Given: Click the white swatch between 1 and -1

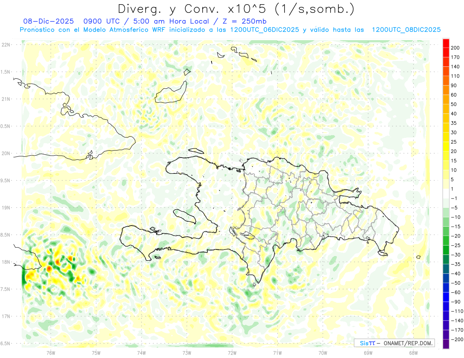Looking at the screenshot, I should tap(446, 193).
